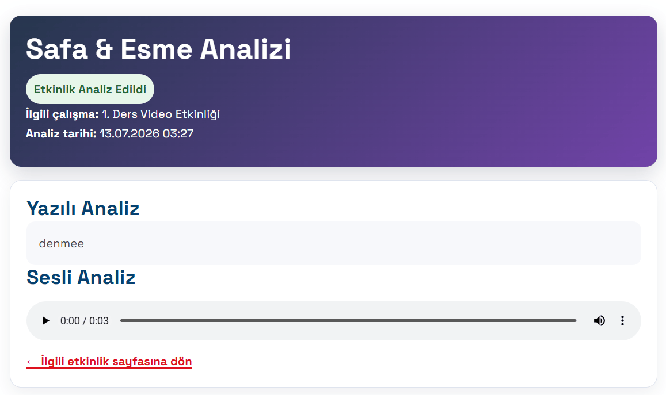Click the 1. Ders Video Etkinliği text
The image size is (666, 395).
pos(161,114)
